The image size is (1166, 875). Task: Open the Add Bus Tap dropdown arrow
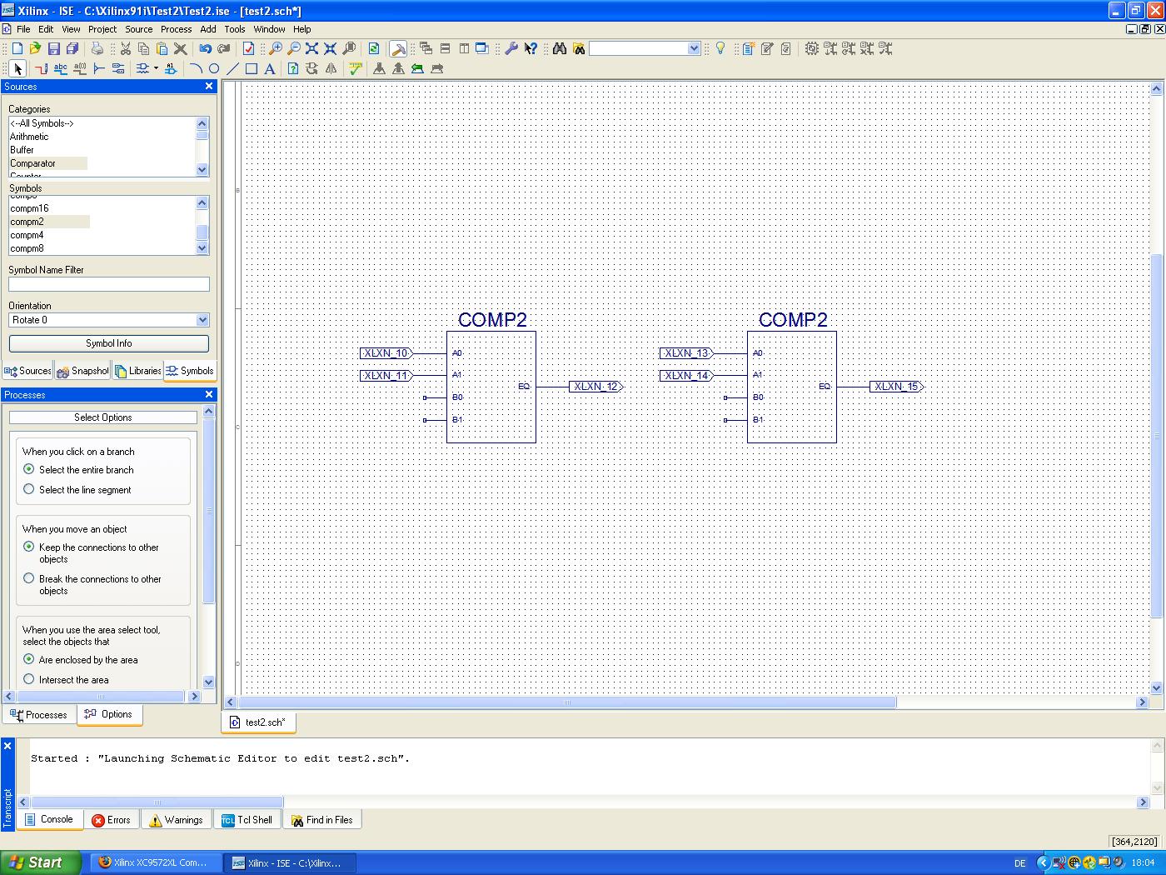[156, 68]
